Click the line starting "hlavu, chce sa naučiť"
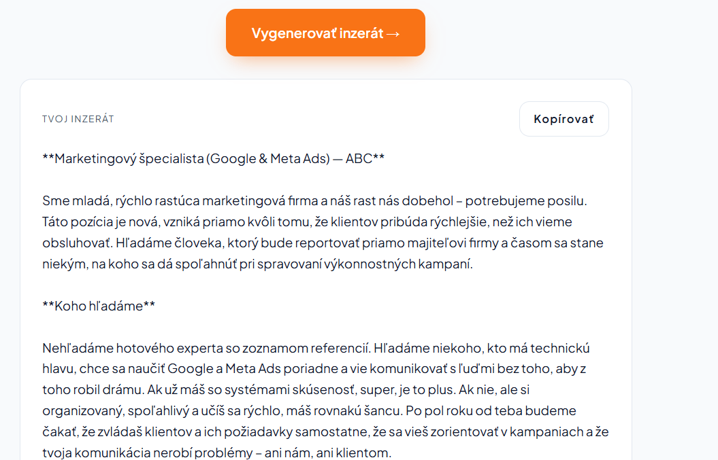The width and height of the screenshot is (718, 460). (x=314, y=368)
